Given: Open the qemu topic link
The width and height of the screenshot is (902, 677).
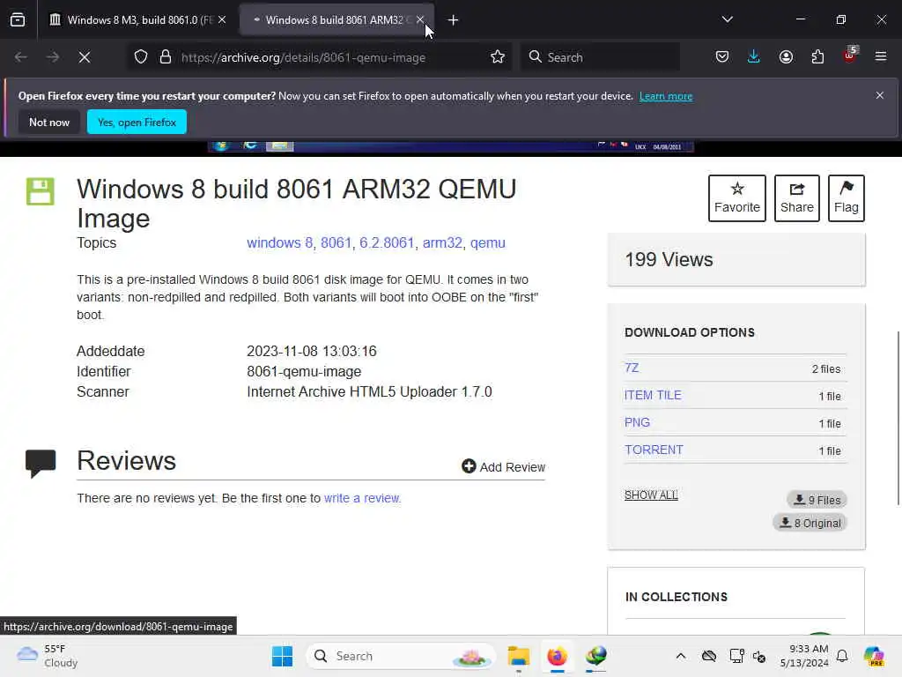Looking at the screenshot, I should (x=488, y=243).
